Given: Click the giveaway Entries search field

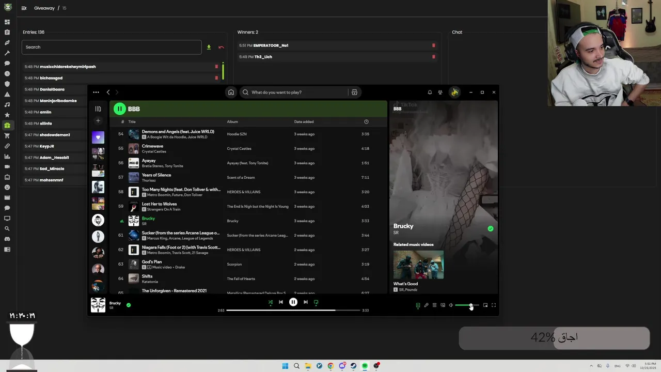Looking at the screenshot, I should pos(112,47).
